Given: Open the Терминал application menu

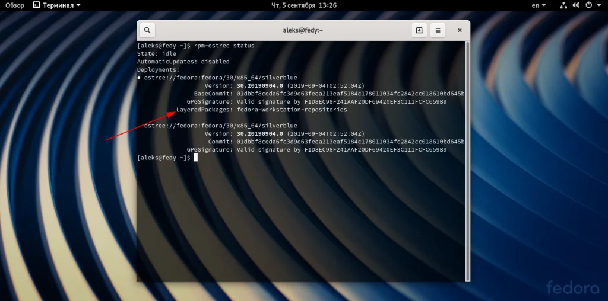Looking at the screenshot, I should point(56,5).
